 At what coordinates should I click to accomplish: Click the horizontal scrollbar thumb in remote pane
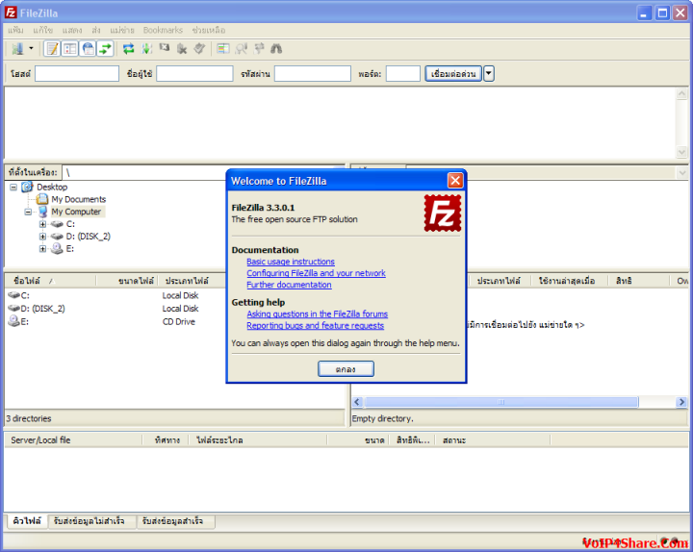click(x=500, y=402)
